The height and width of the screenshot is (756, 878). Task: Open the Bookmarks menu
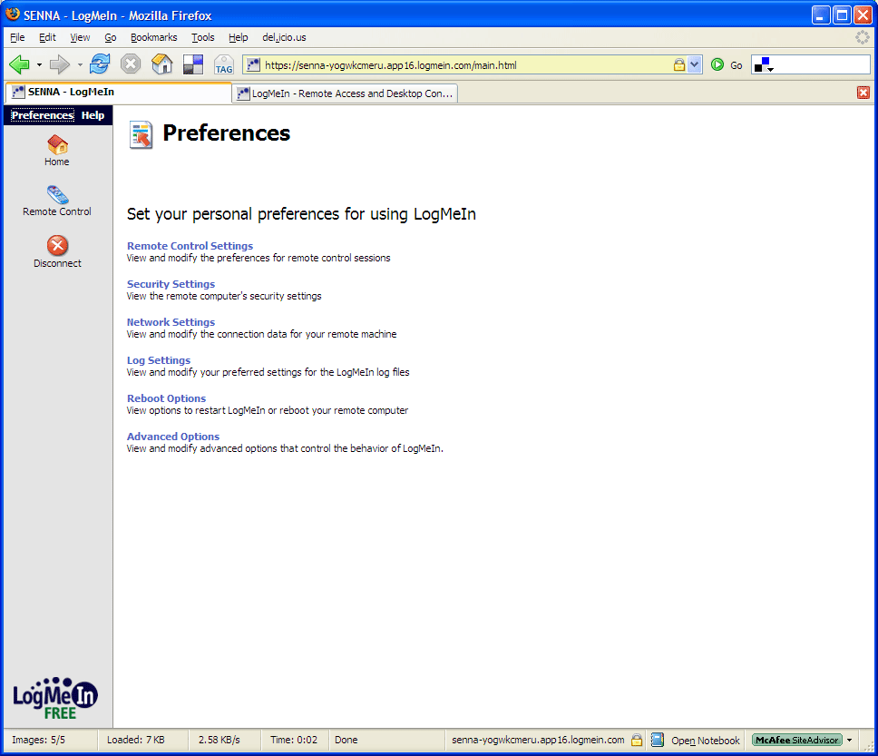pos(154,37)
